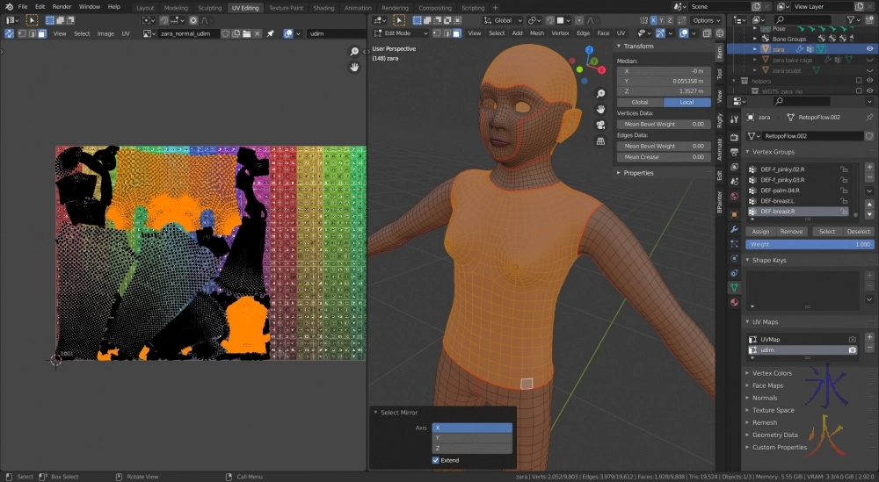Toggle UV sync selection
The width and height of the screenshot is (879, 482).
pos(9,33)
